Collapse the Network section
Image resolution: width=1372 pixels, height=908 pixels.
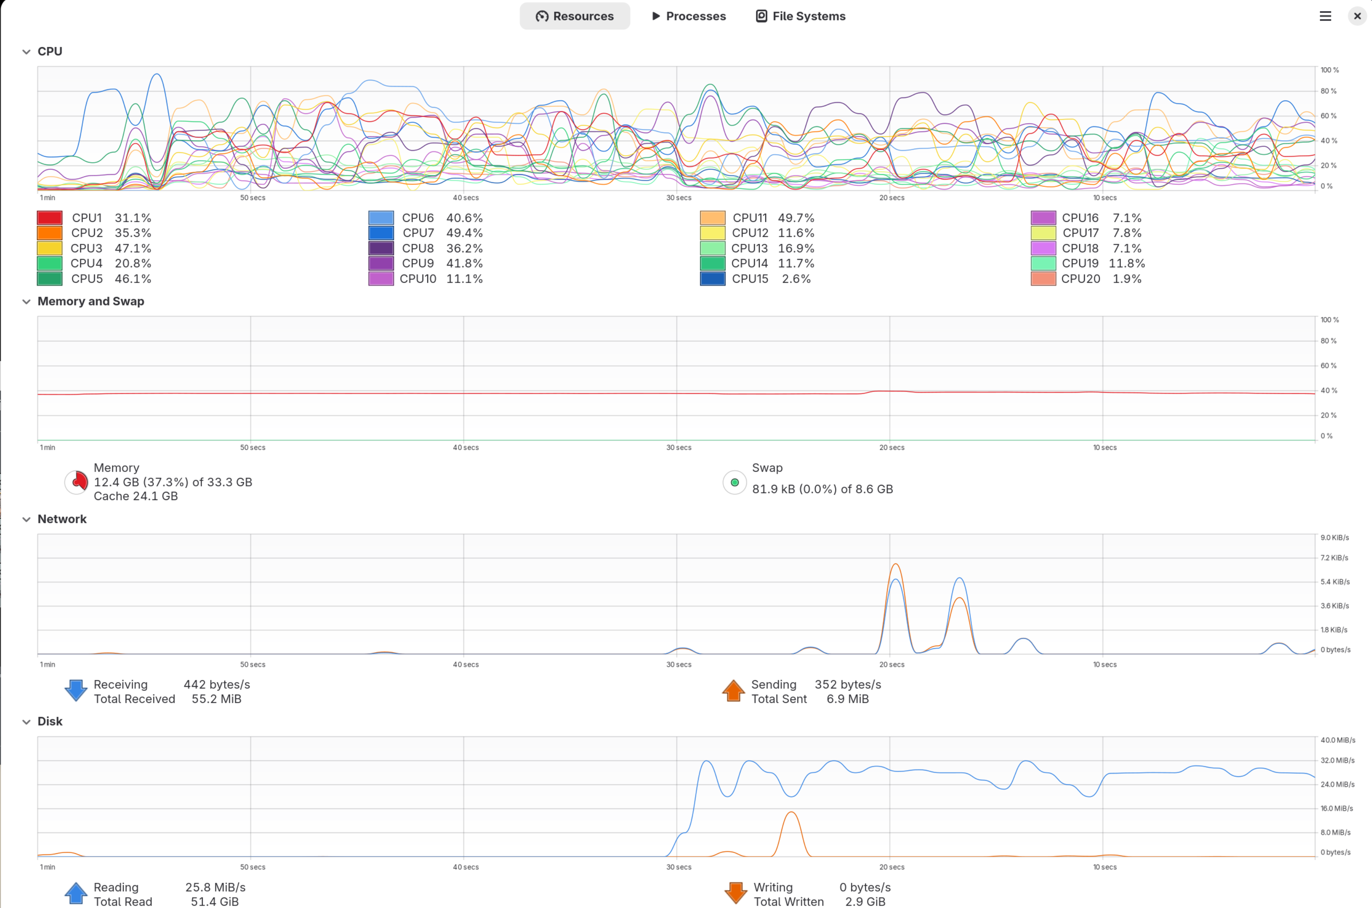(x=26, y=519)
